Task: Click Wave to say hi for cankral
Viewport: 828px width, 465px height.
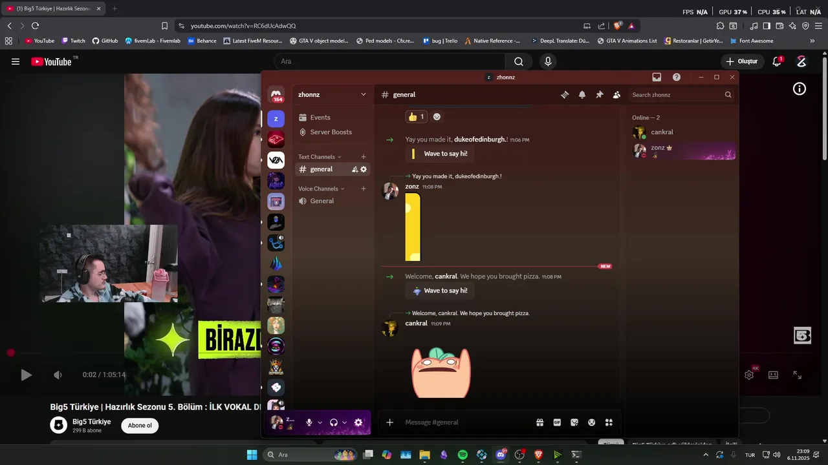Action: (439, 291)
